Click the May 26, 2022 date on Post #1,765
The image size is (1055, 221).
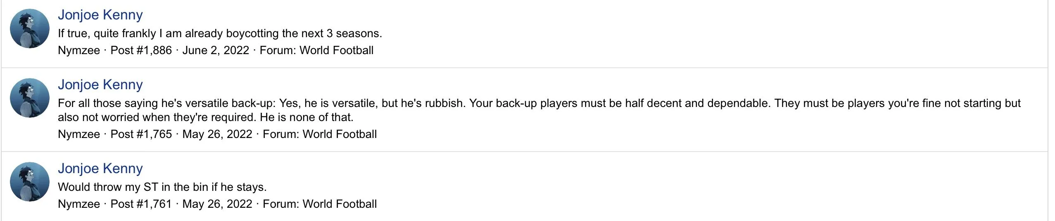217,134
